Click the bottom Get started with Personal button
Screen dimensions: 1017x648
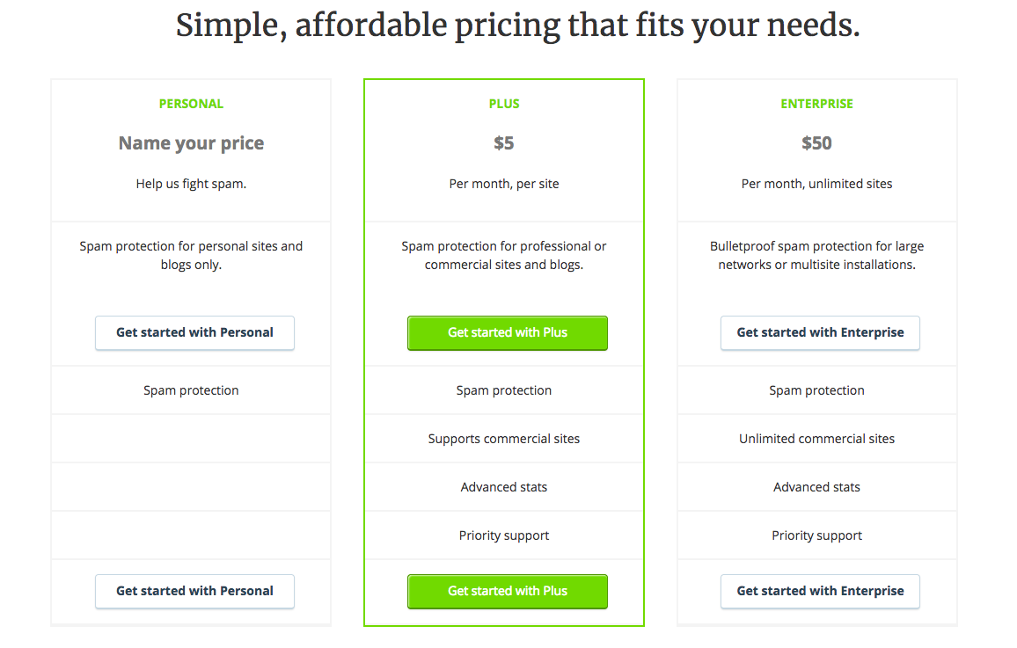[194, 592]
